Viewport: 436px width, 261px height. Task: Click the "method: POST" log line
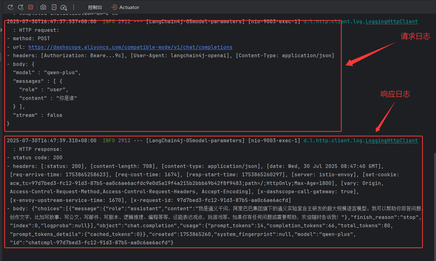pos(31,38)
